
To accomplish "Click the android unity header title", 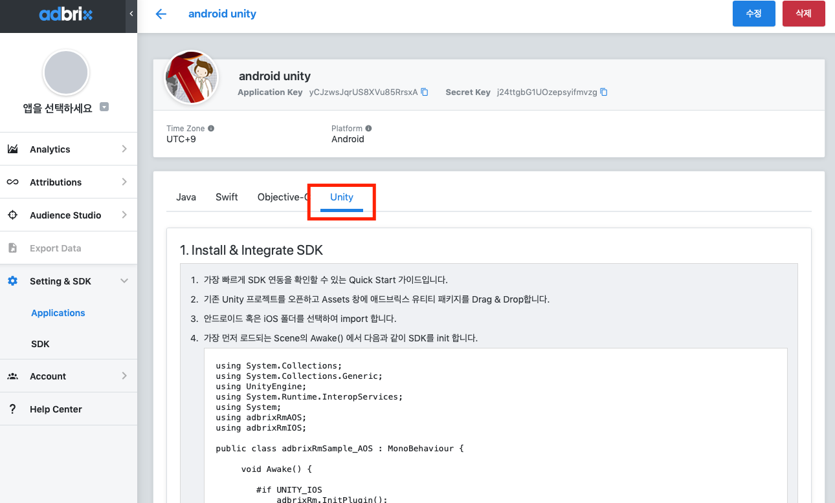I will tap(222, 14).
